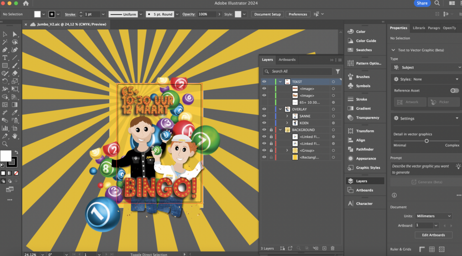Screen dimensions: 462x256
Task: Select the Jumbo_V2.aic document tab
Action: click(x=72, y=24)
